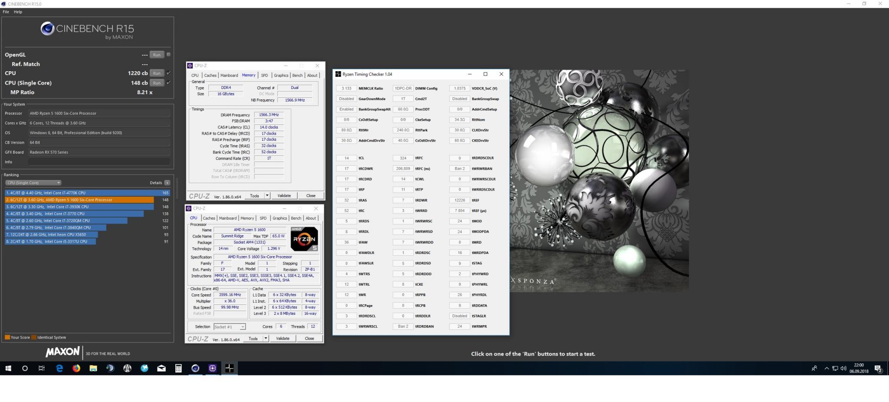889x402 pixels.
Task: Click the Ryzen 5 logo in CPU-Z
Action: coord(304,239)
